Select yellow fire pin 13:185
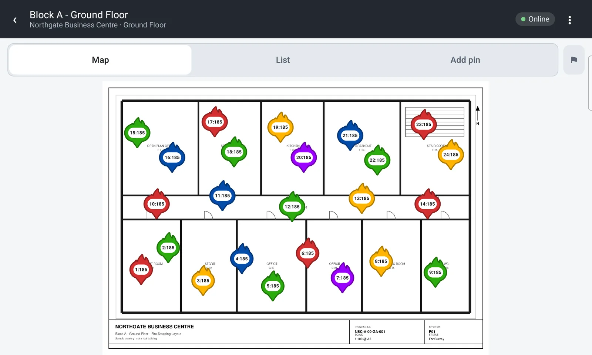 pyautogui.click(x=362, y=199)
